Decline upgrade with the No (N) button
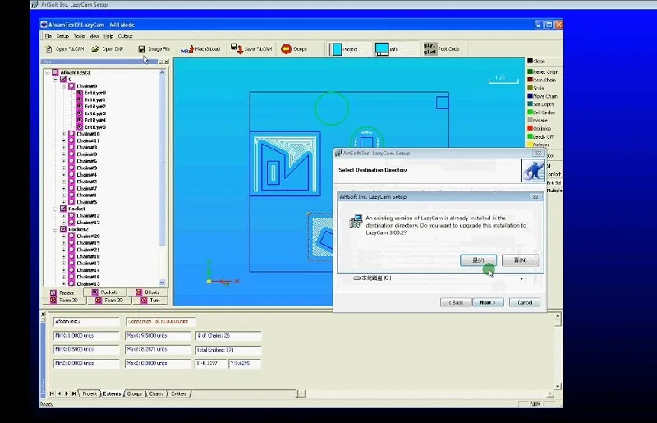This screenshot has height=423, width=657. click(520, 260)
